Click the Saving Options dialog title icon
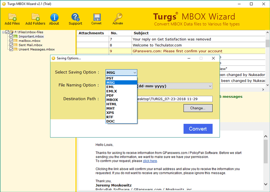The height and width of the screenshot is (192, 270). tap(53, 58)
